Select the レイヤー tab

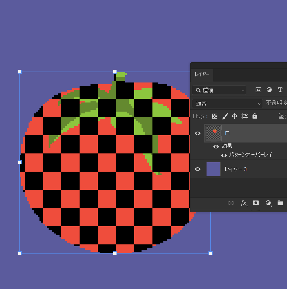click(x=202, y=75)
